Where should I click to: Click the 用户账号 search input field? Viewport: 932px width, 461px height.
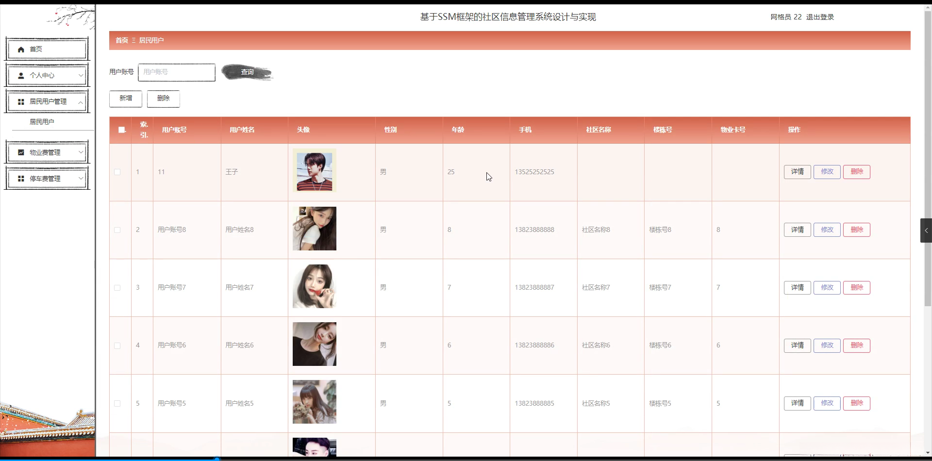177,72
